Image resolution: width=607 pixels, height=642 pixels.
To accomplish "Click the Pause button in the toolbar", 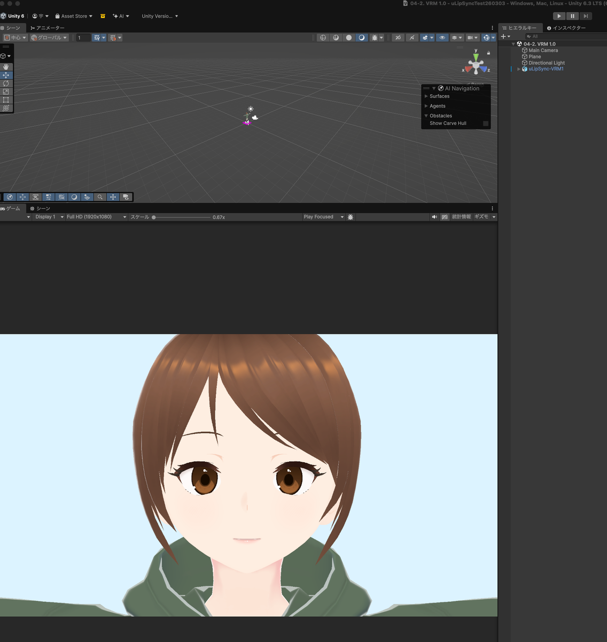I will pos(572,16).
